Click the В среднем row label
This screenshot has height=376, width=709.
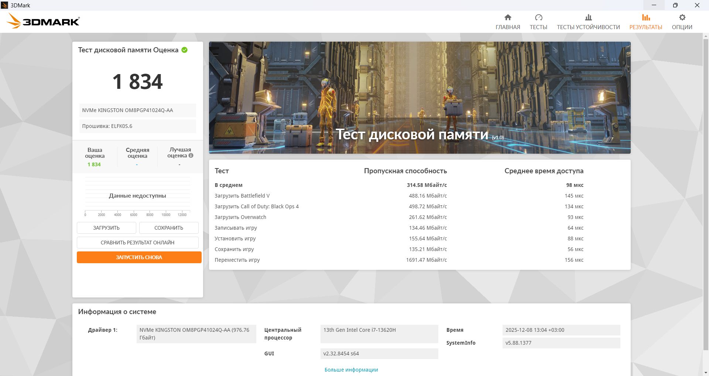229,185
